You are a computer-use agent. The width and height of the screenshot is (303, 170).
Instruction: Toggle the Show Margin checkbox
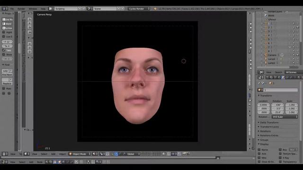pyautogui.click(x=4, y=54)
